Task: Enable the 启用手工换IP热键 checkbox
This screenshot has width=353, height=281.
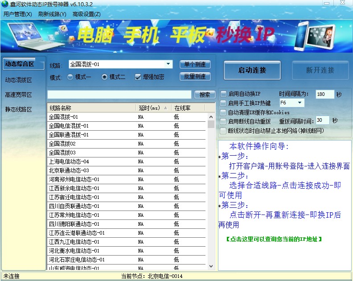Action: click(x=223, y=103)
